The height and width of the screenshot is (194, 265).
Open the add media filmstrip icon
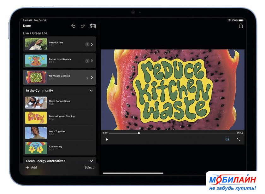[x=93, y=26]
